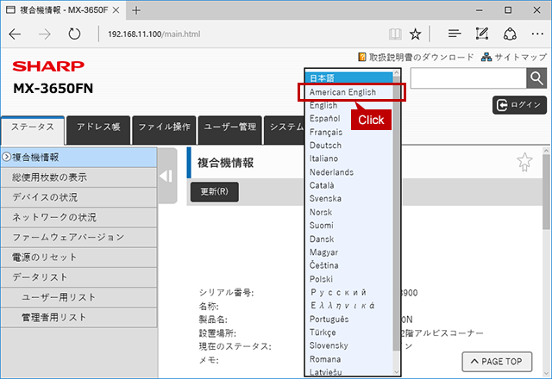Open a new browser tab with plus
This screenshot has width=552, height=379.
coord(136,10)
